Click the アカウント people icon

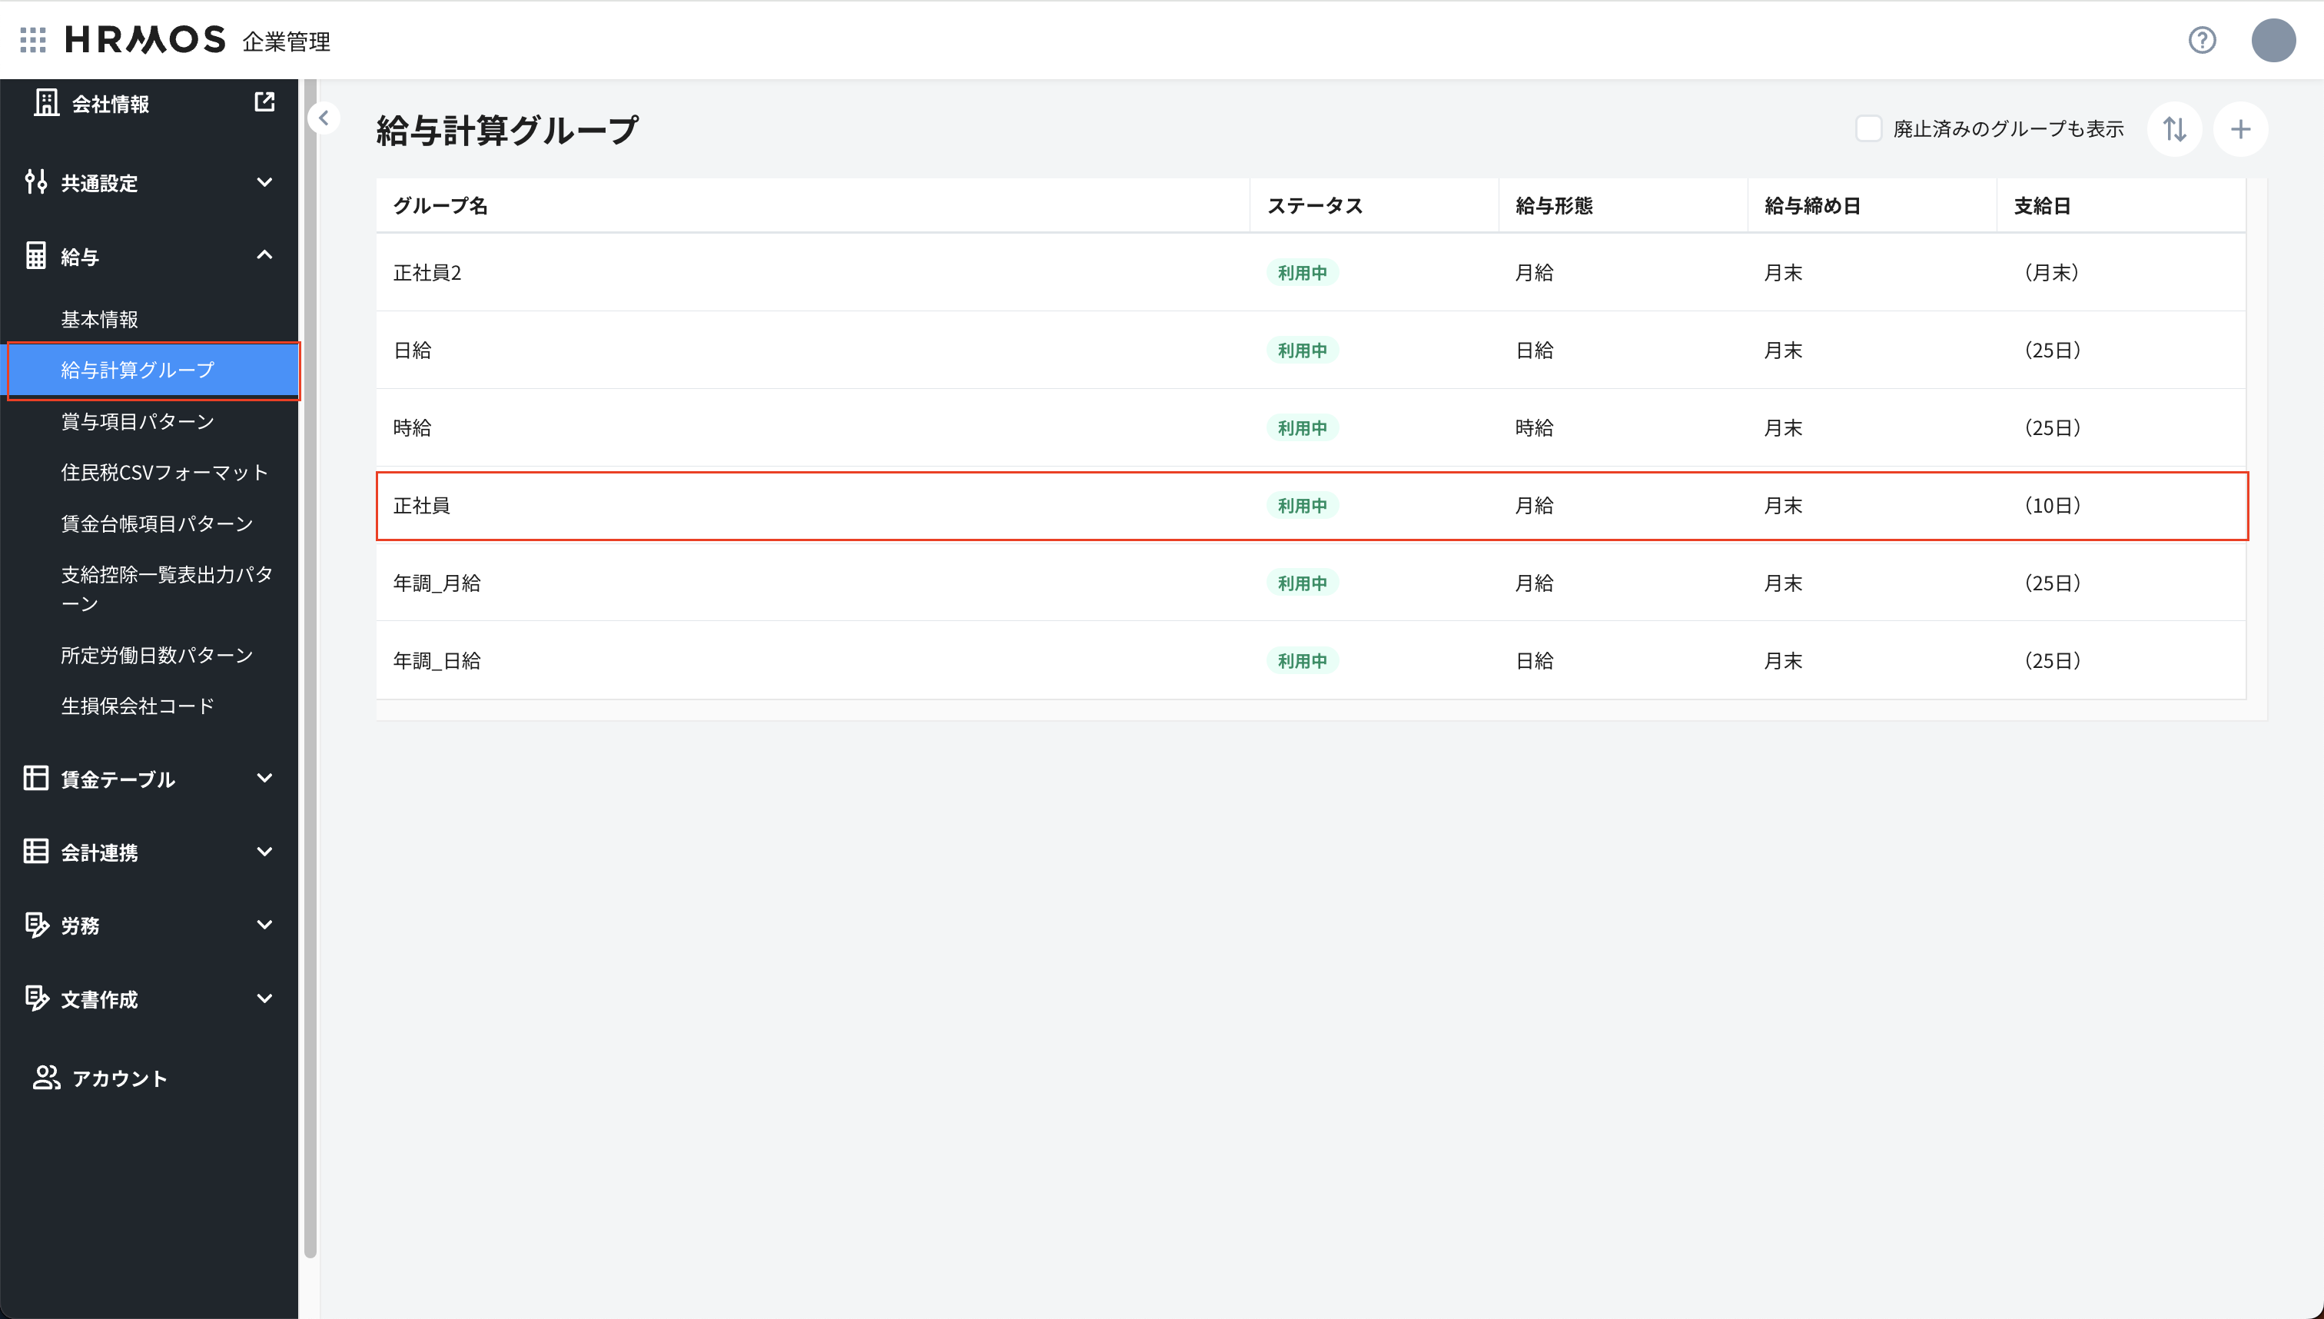pos(45,1078)
